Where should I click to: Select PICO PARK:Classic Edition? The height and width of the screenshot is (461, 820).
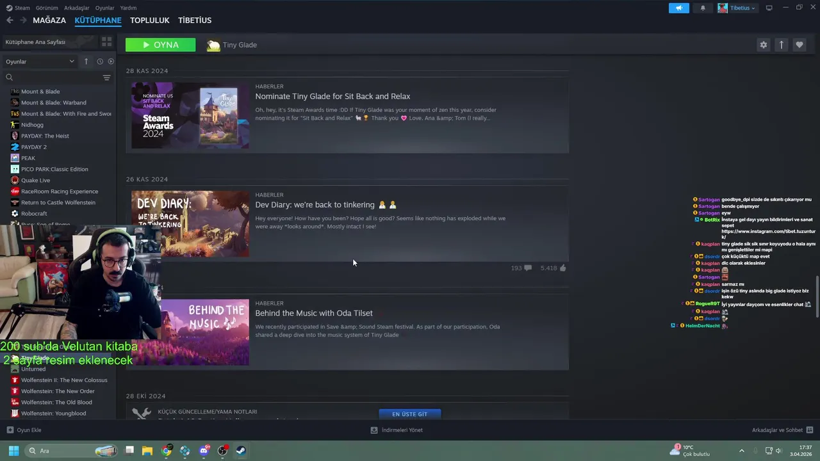(54, 169)
